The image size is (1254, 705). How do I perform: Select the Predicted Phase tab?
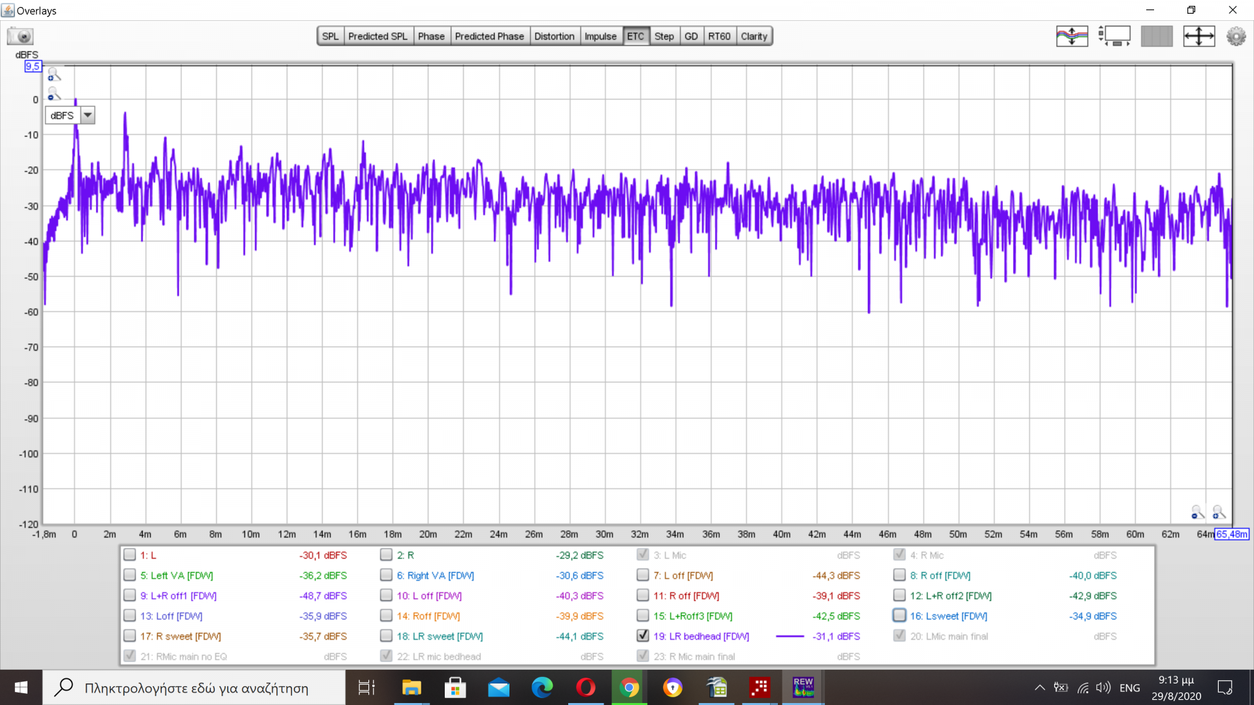(489, 37)
